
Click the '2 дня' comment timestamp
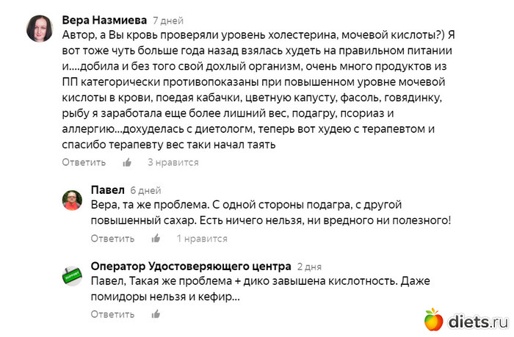click(x=309, y=267)
